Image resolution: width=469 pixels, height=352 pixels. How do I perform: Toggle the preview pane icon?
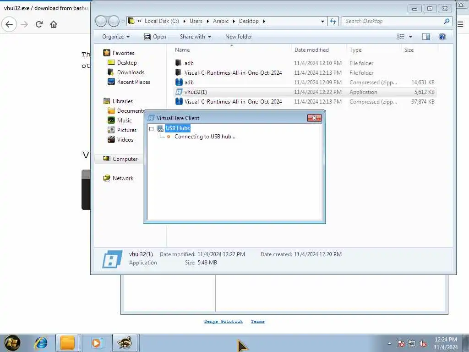tap(426, 37)
